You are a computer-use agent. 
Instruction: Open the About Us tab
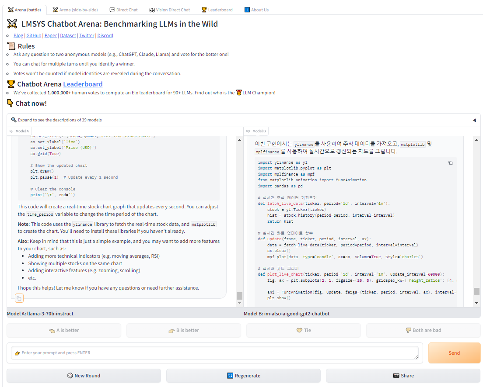pos(256,10)
